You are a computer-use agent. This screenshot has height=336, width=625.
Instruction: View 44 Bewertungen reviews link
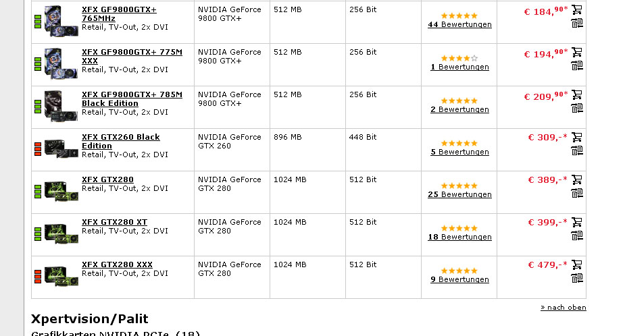459,24
